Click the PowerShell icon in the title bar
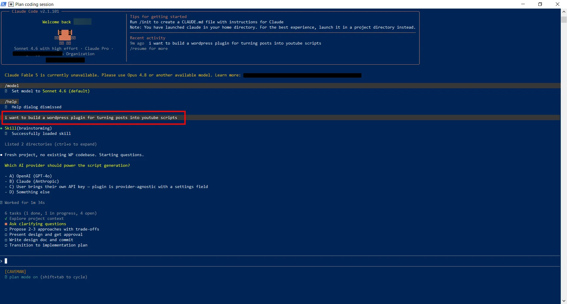Image resolution: width=567 pixels, height=304 pixels. click(4, 4)
